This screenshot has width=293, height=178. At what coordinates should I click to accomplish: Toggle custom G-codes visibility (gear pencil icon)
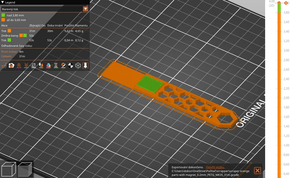pyautogui.click(x=63, y=65)
